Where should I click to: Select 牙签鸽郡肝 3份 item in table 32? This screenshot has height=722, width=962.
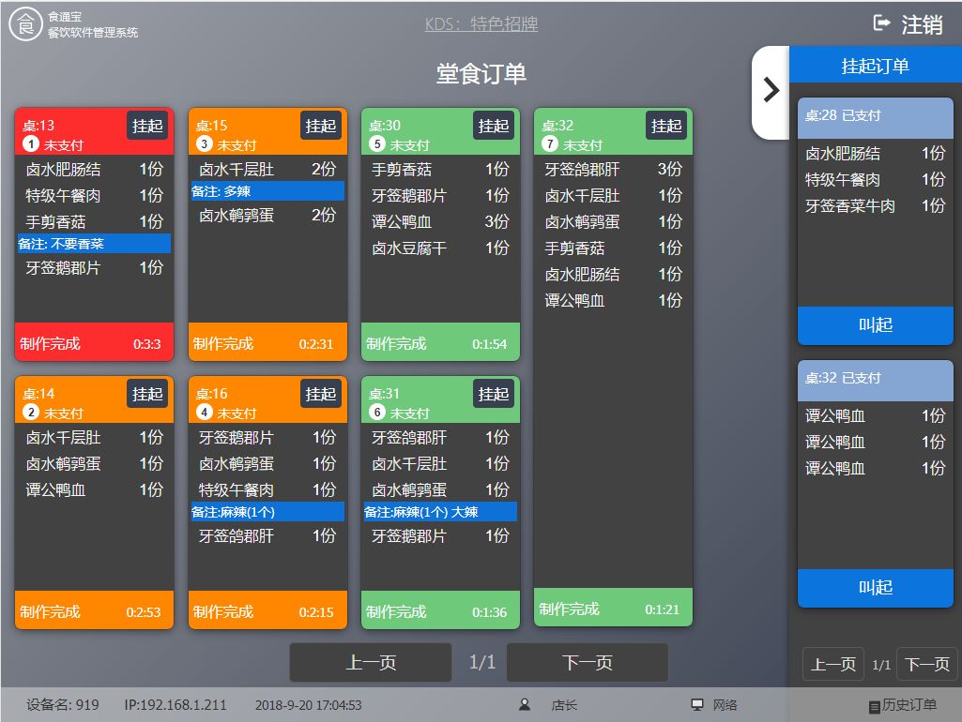click(x=614, y=169)
